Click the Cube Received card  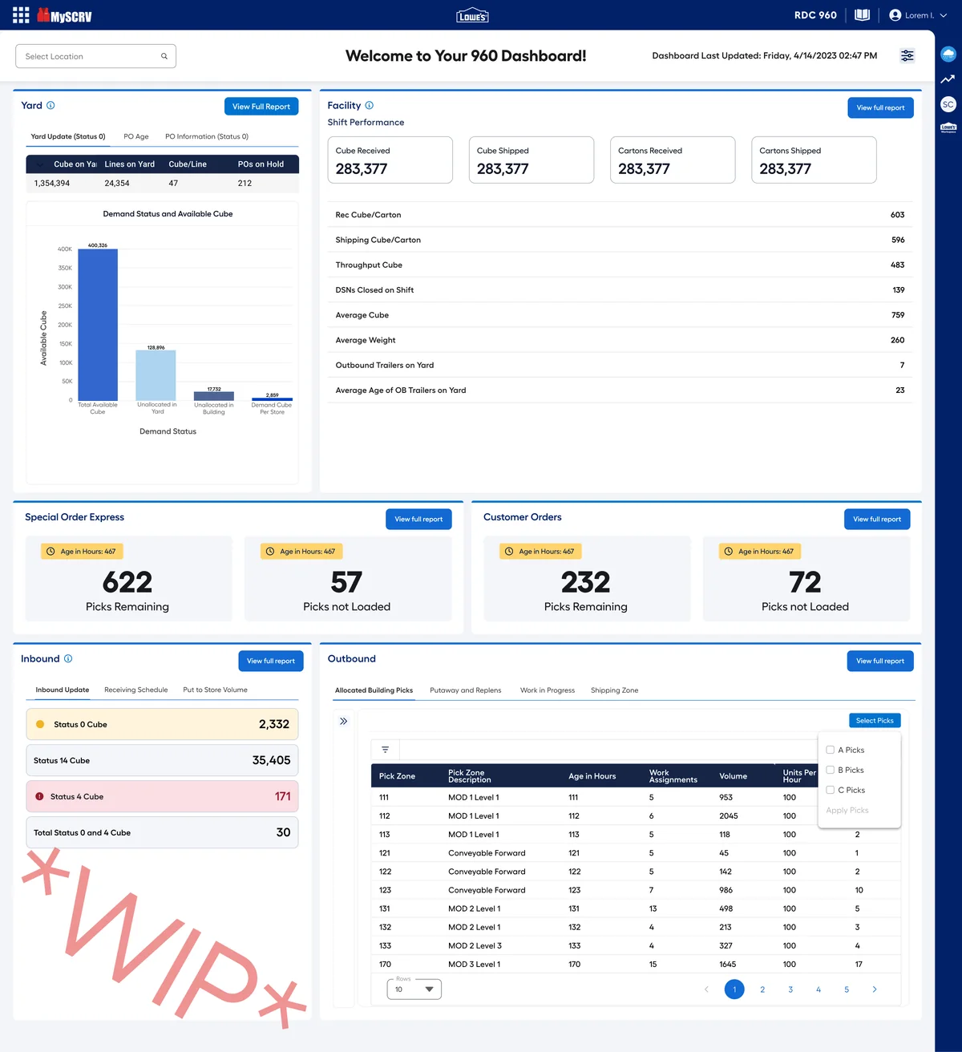[x=390, y=160]
